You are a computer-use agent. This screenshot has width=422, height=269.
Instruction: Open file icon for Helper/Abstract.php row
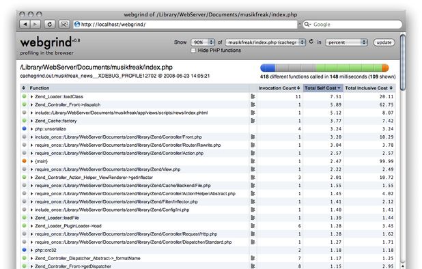click(x=253, y=193)
